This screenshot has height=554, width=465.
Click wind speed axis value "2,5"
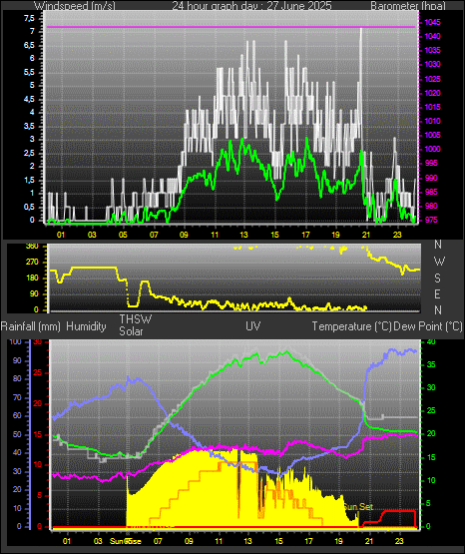29,154
